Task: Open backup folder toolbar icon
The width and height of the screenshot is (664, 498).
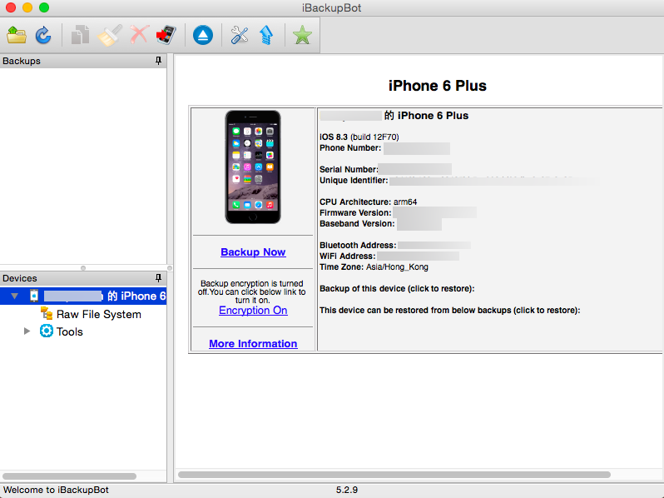Action: click(17, 35)
